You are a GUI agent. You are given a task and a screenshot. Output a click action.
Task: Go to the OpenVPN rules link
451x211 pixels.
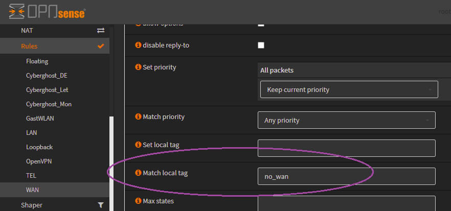click(x=39, y=161)
